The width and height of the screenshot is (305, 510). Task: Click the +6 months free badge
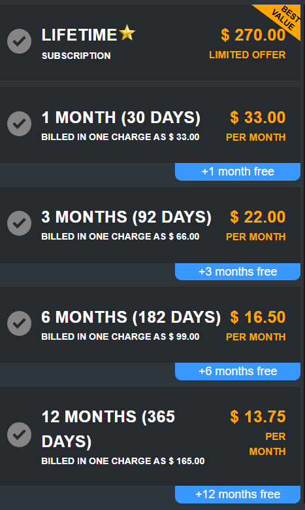coord(238,371)
